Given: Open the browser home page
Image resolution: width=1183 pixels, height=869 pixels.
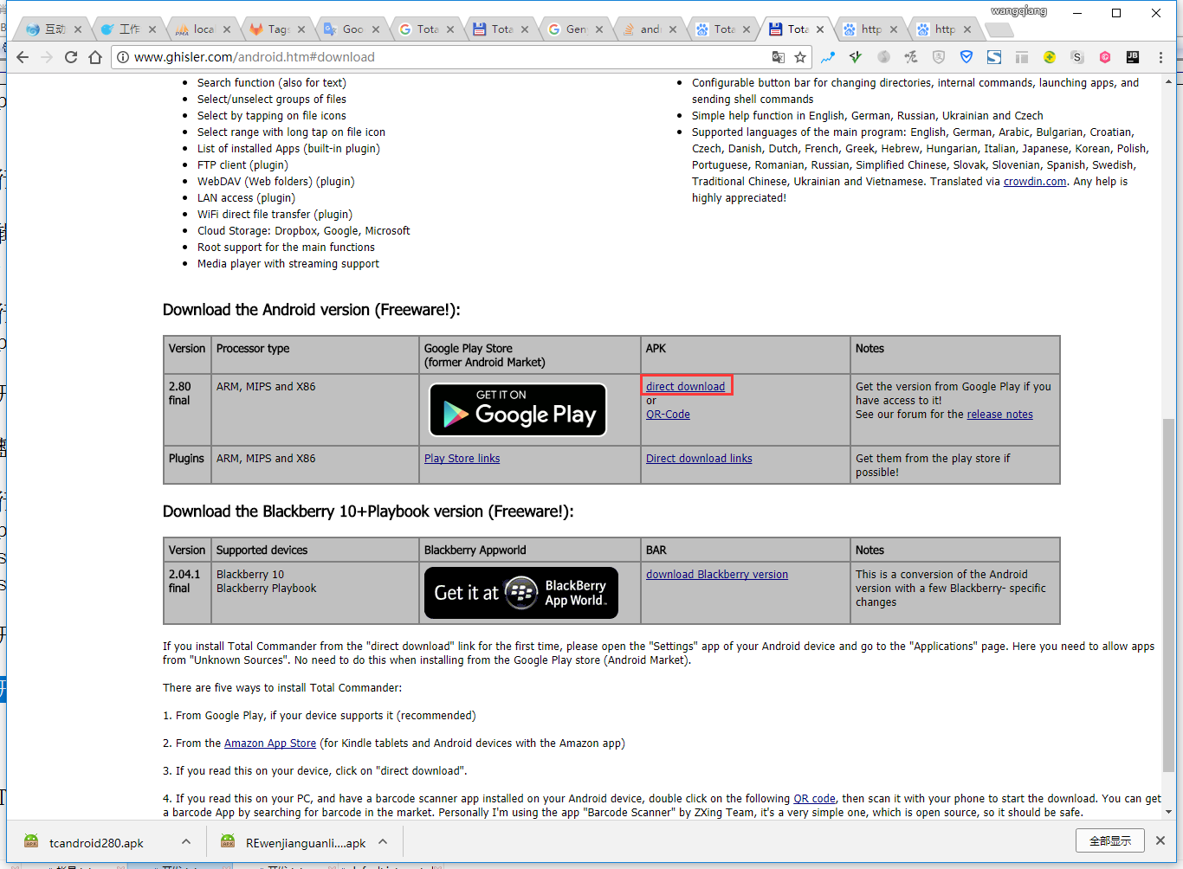Looking at the screenshot, I should (95, 57).
